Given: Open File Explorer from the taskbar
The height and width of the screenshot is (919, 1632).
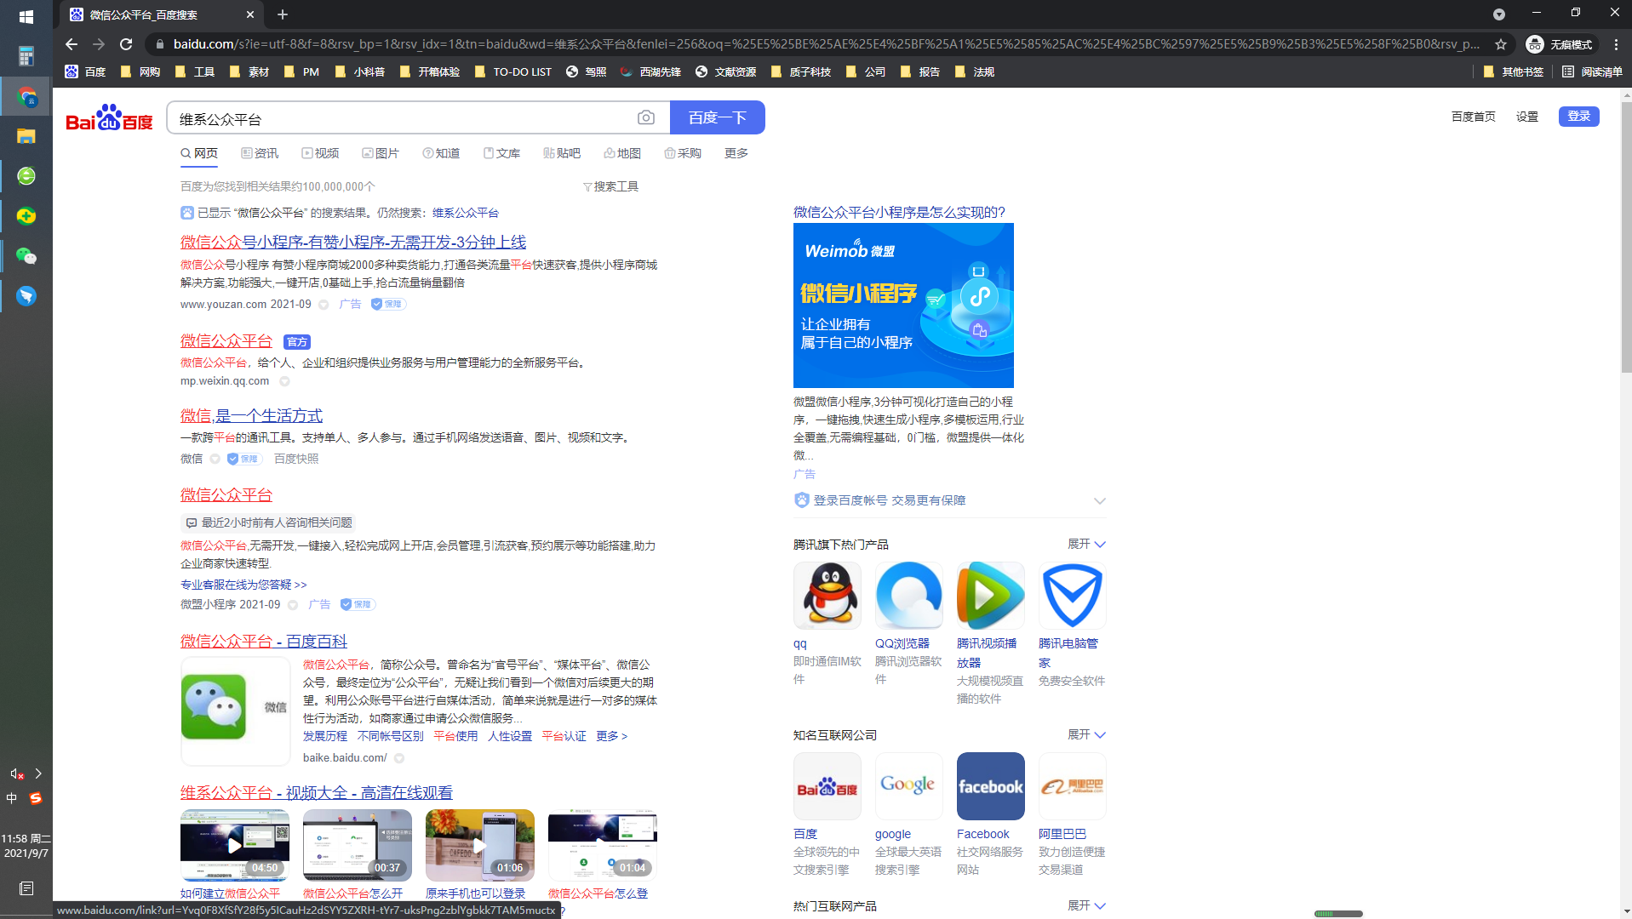Looking at the screenshot, I should click(x=26, y=136).
